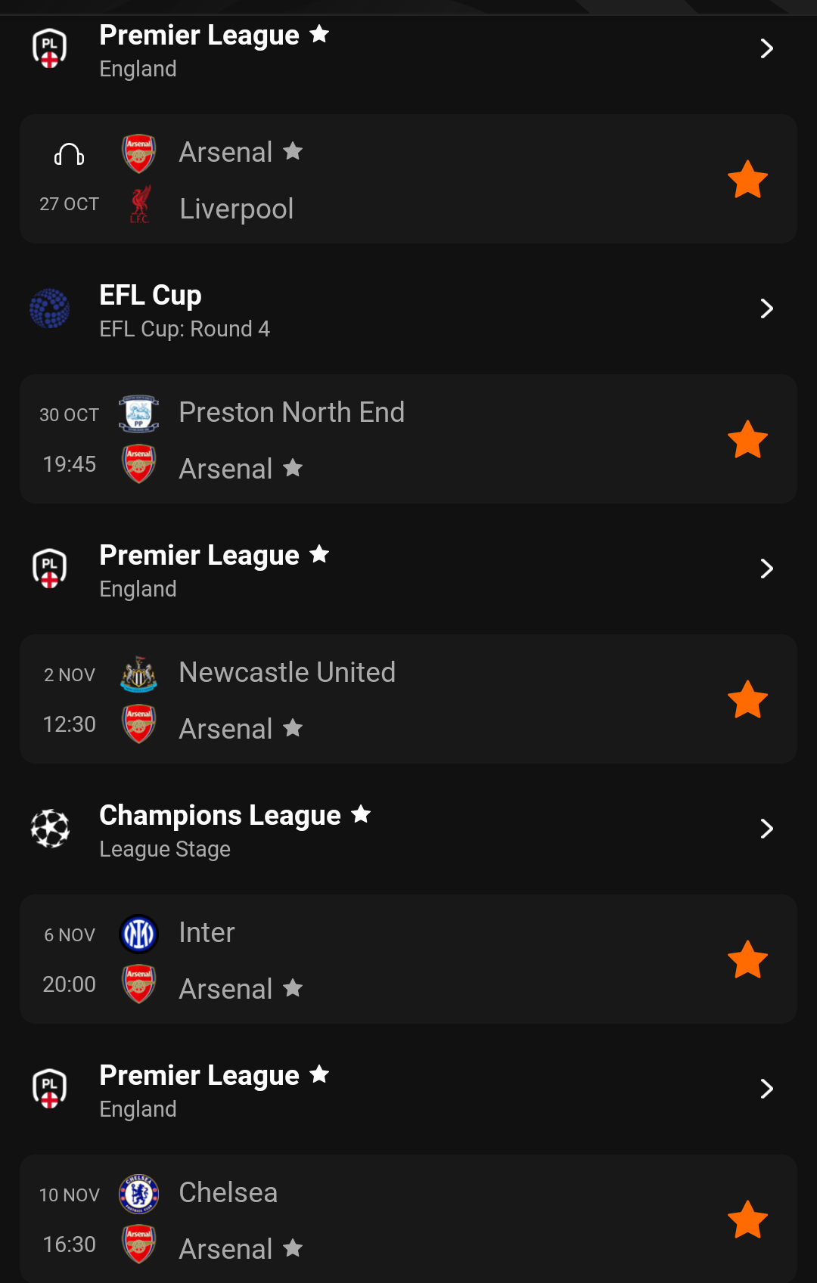Open Champions League League Stage header

(408, 830)
